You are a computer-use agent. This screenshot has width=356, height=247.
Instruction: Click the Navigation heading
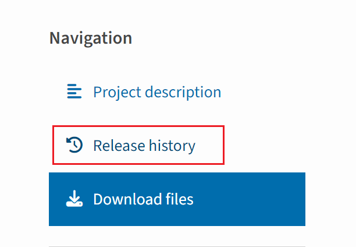pos(91,38)
